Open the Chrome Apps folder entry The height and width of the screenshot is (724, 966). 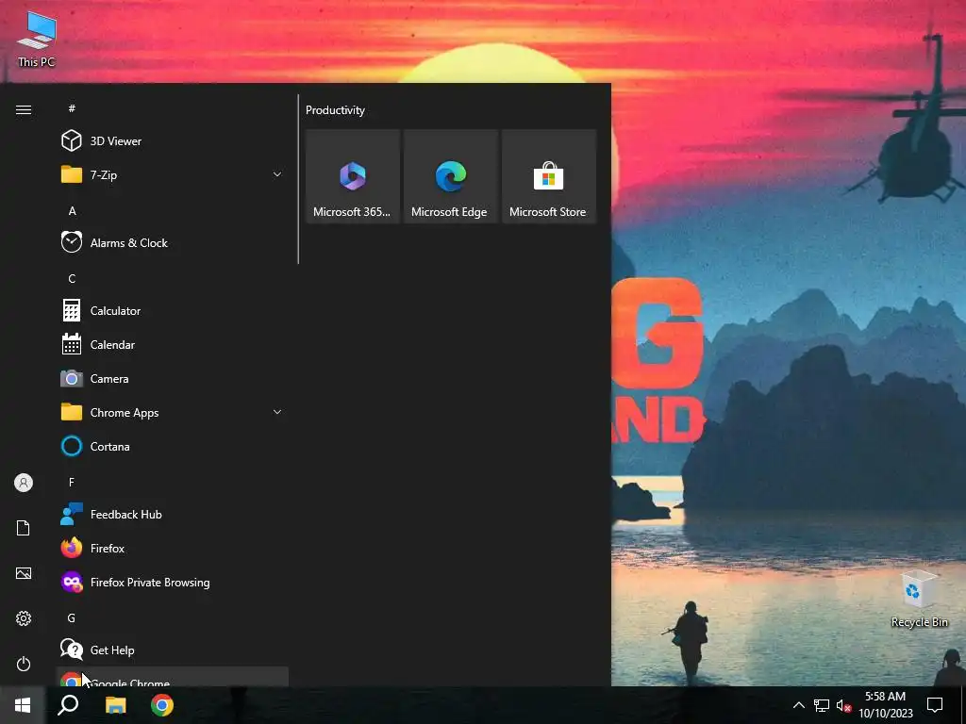click(173, 412)
